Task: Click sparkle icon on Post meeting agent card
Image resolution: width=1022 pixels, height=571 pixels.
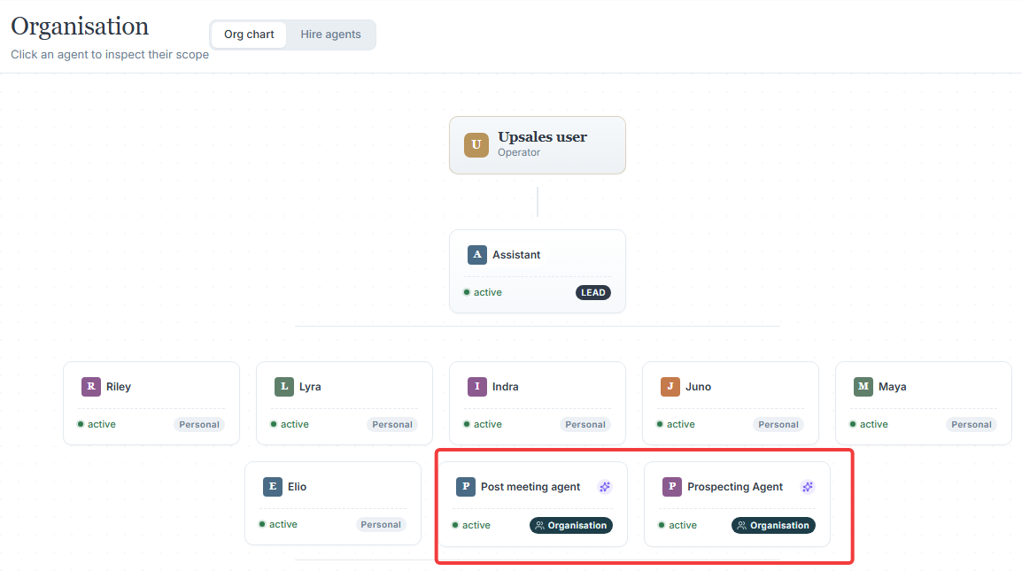Action: (605, 487)
